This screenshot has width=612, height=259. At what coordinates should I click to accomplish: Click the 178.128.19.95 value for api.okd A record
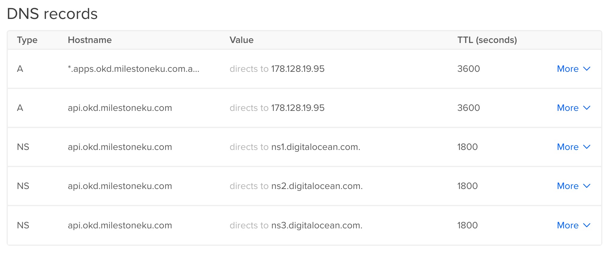click(298, 108)
